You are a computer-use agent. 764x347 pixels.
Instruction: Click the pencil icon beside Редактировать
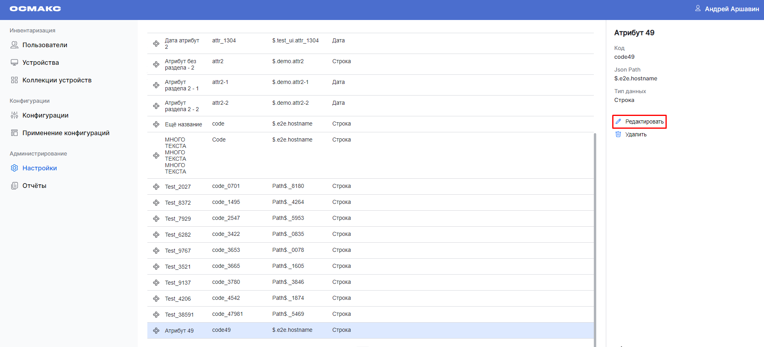pos(618,122)
